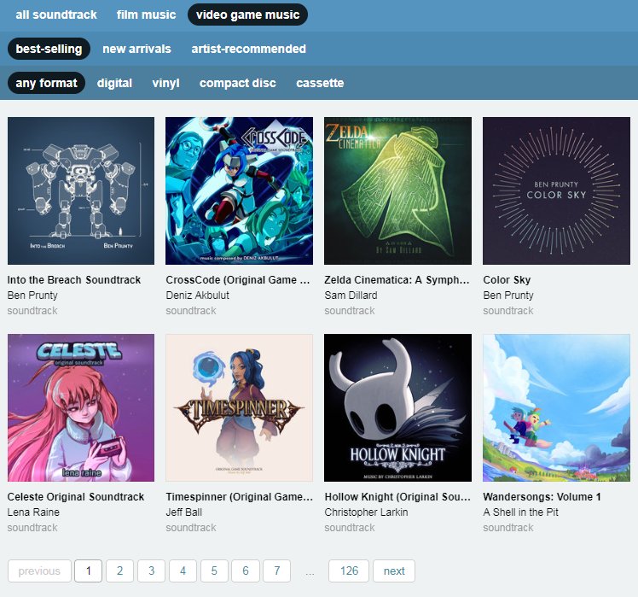The width and height of the screenshot is (638, 597).
Task: Click soundtrack tag under Sam Dillard
Action: pyautogui.click(x=350, y=311)
